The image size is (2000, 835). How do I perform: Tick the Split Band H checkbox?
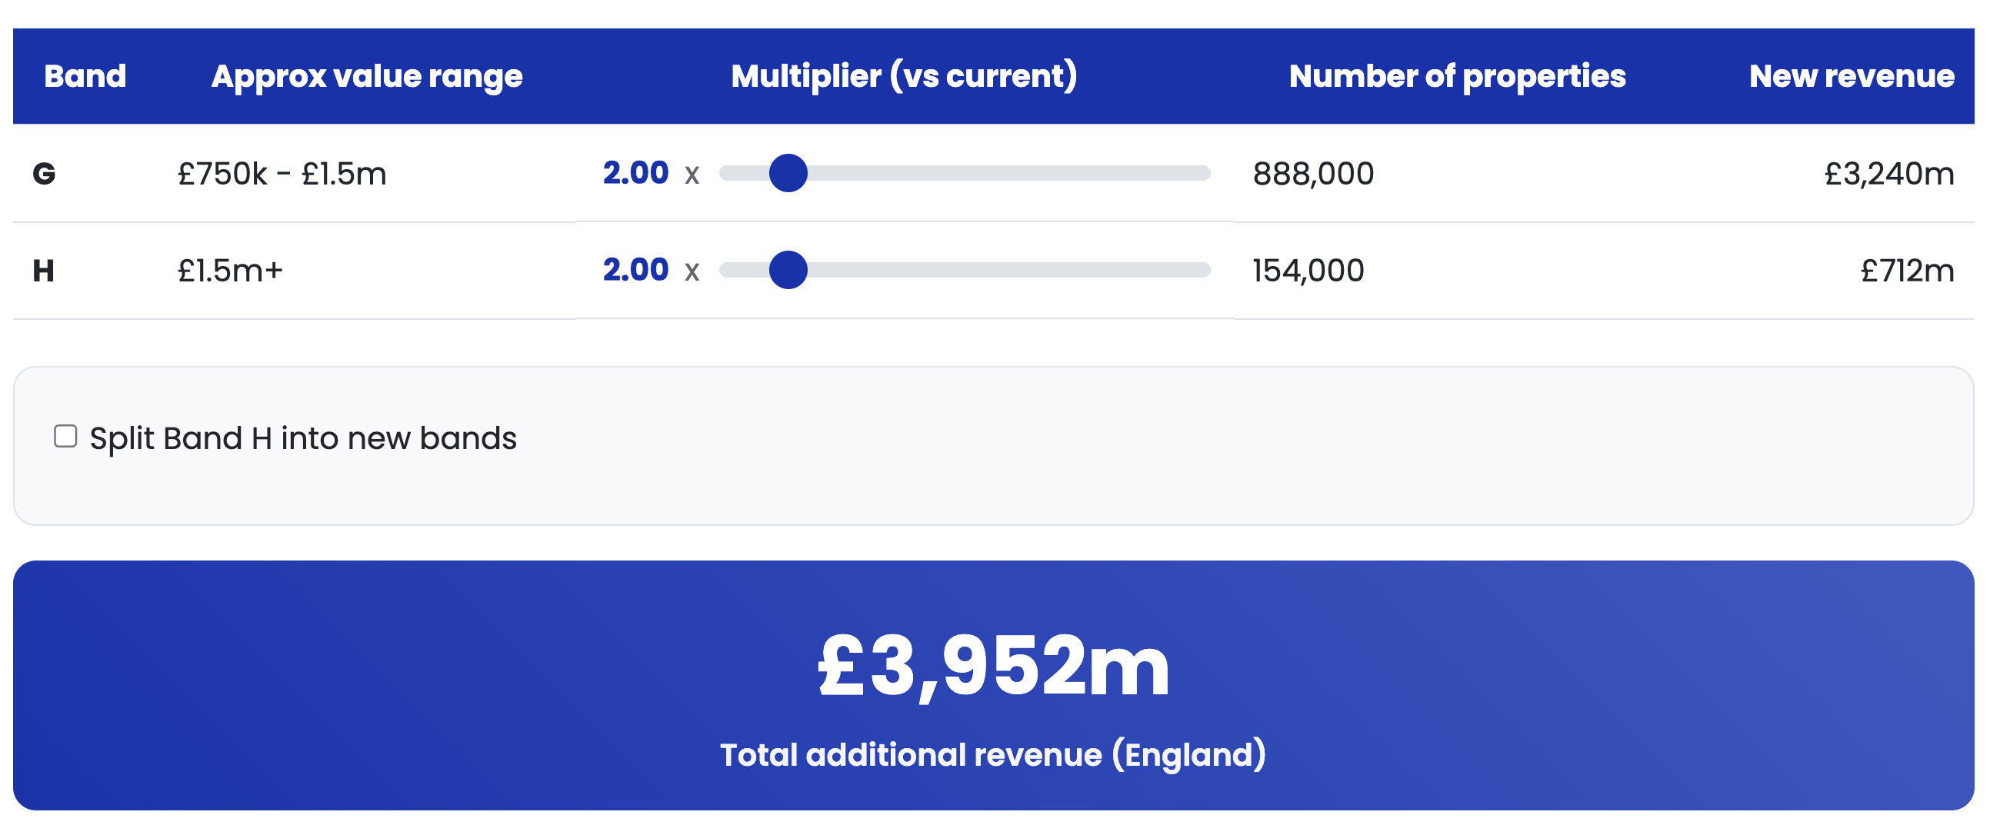tap(65, 437)
